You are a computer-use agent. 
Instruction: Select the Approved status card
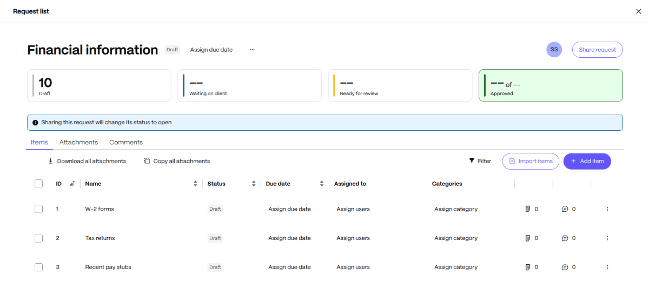click(551, 85)
